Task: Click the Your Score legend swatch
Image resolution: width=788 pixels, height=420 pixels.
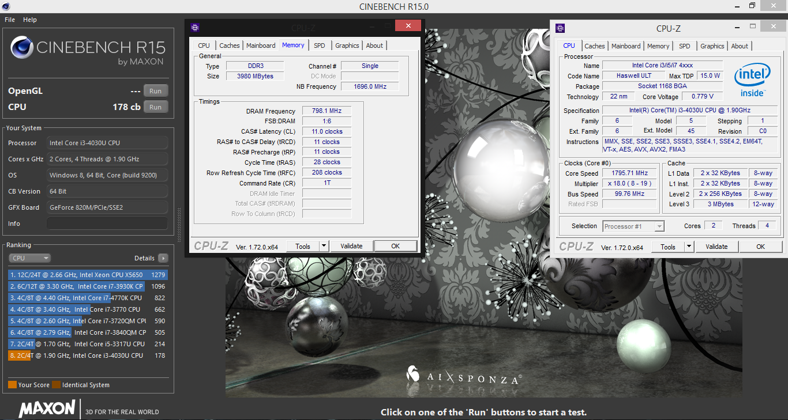Action: click(12, 385)
